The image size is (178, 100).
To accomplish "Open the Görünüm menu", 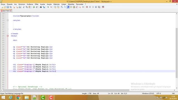I will click(22, 4).
